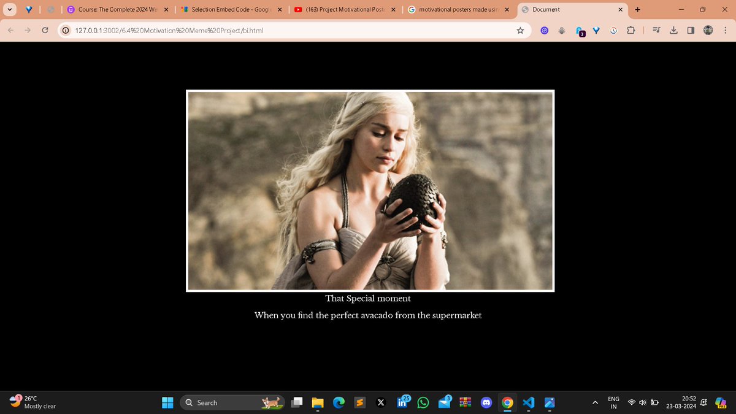736x414 pixels.
Task: Launch Microsoft Edge from the taskbar
Action: 339,402
